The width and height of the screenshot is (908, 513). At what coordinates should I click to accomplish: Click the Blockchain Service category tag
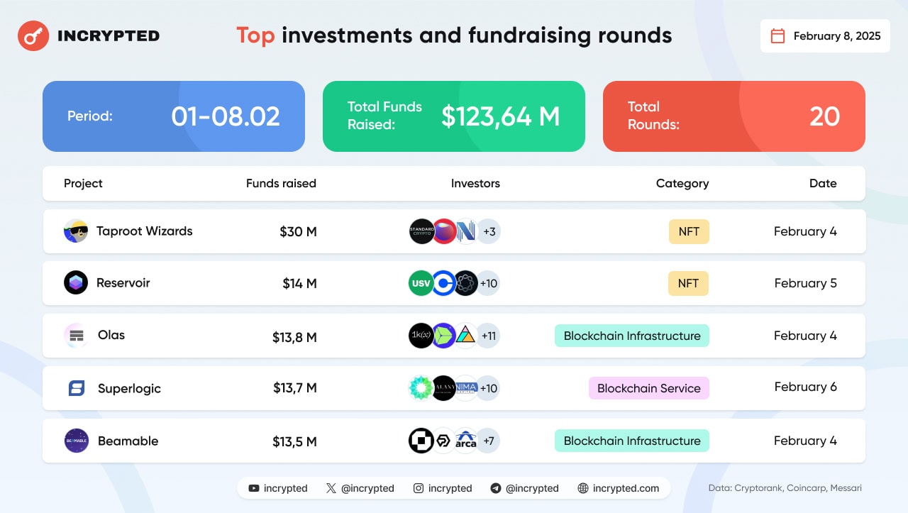(648, 388)
